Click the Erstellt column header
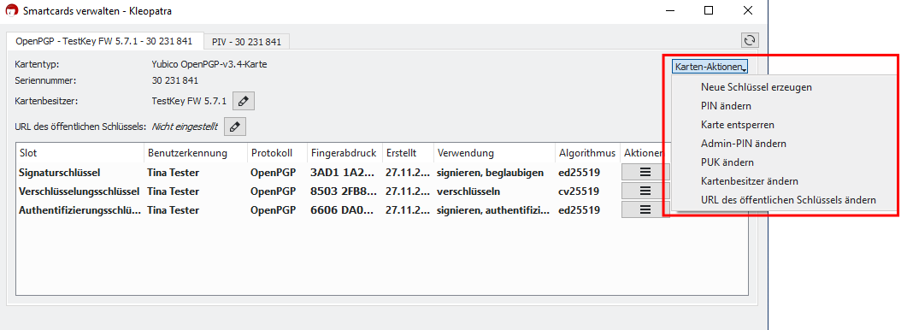The image size is (901, 330). coord(408,154)
